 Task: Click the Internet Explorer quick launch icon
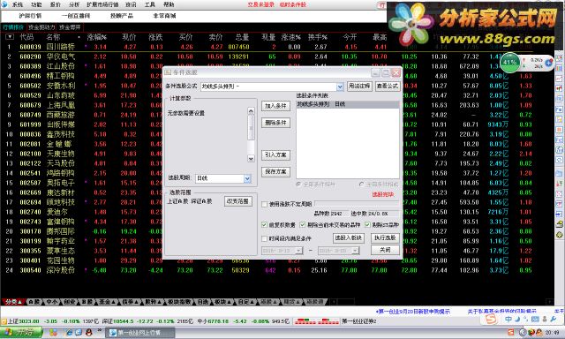coord(69,333)
